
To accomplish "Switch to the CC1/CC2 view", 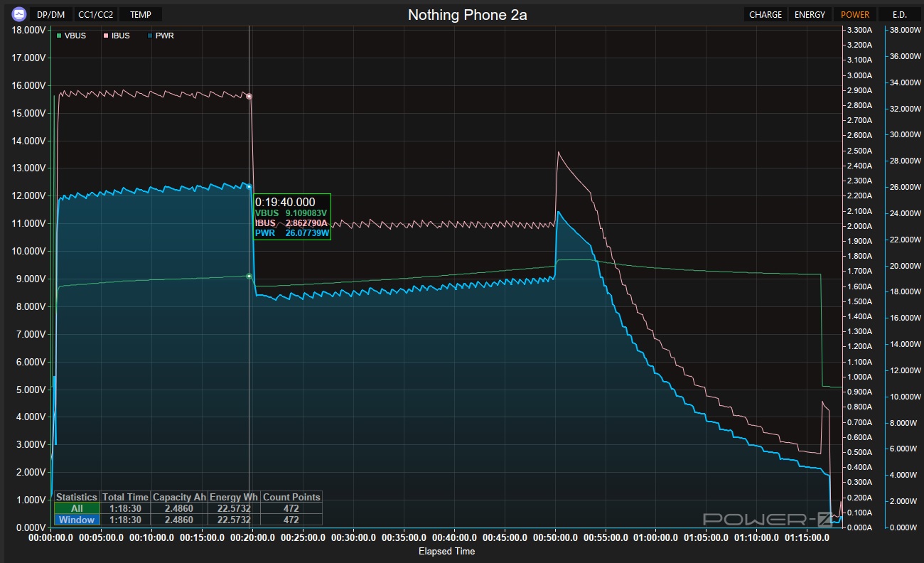I will (x=95, y=14).
